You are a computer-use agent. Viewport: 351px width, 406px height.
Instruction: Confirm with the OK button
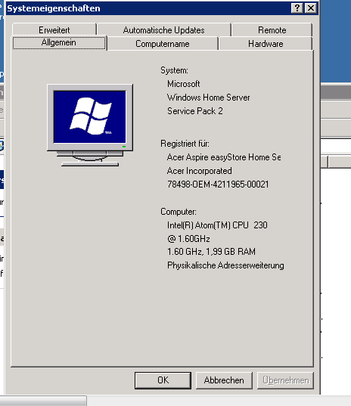click(163, 380)
